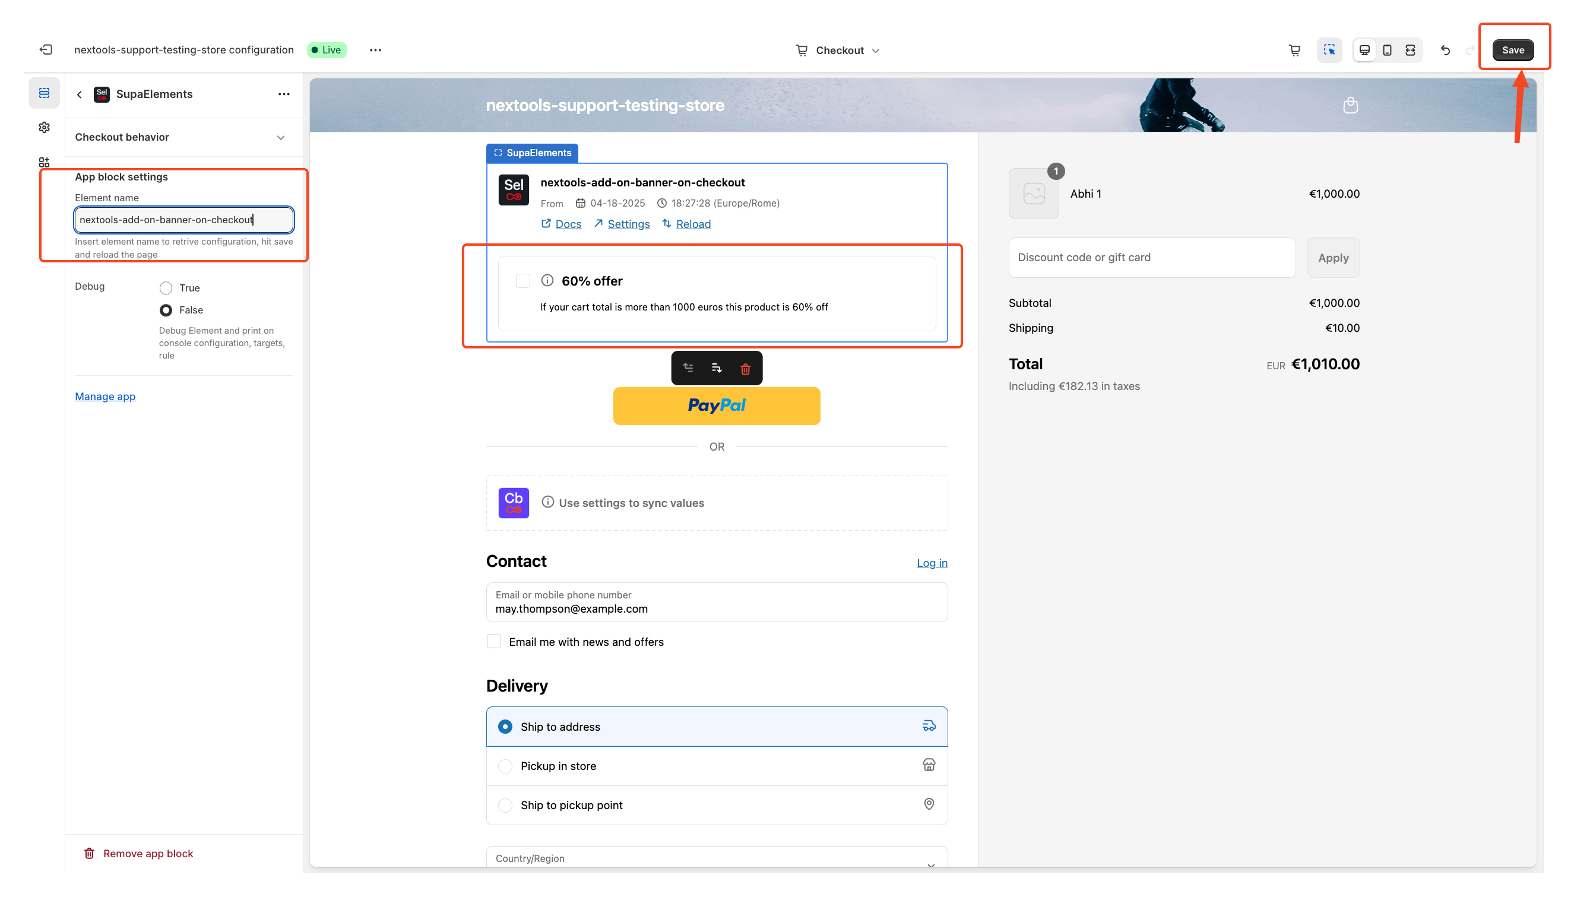Remove the app block

(x=138, y=853)
